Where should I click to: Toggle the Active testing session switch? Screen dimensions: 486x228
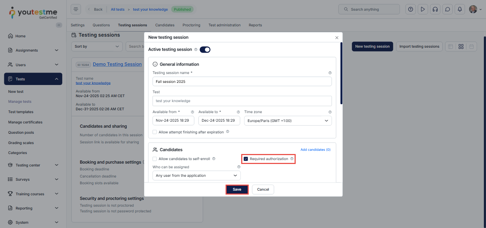[x=205, y=49]
